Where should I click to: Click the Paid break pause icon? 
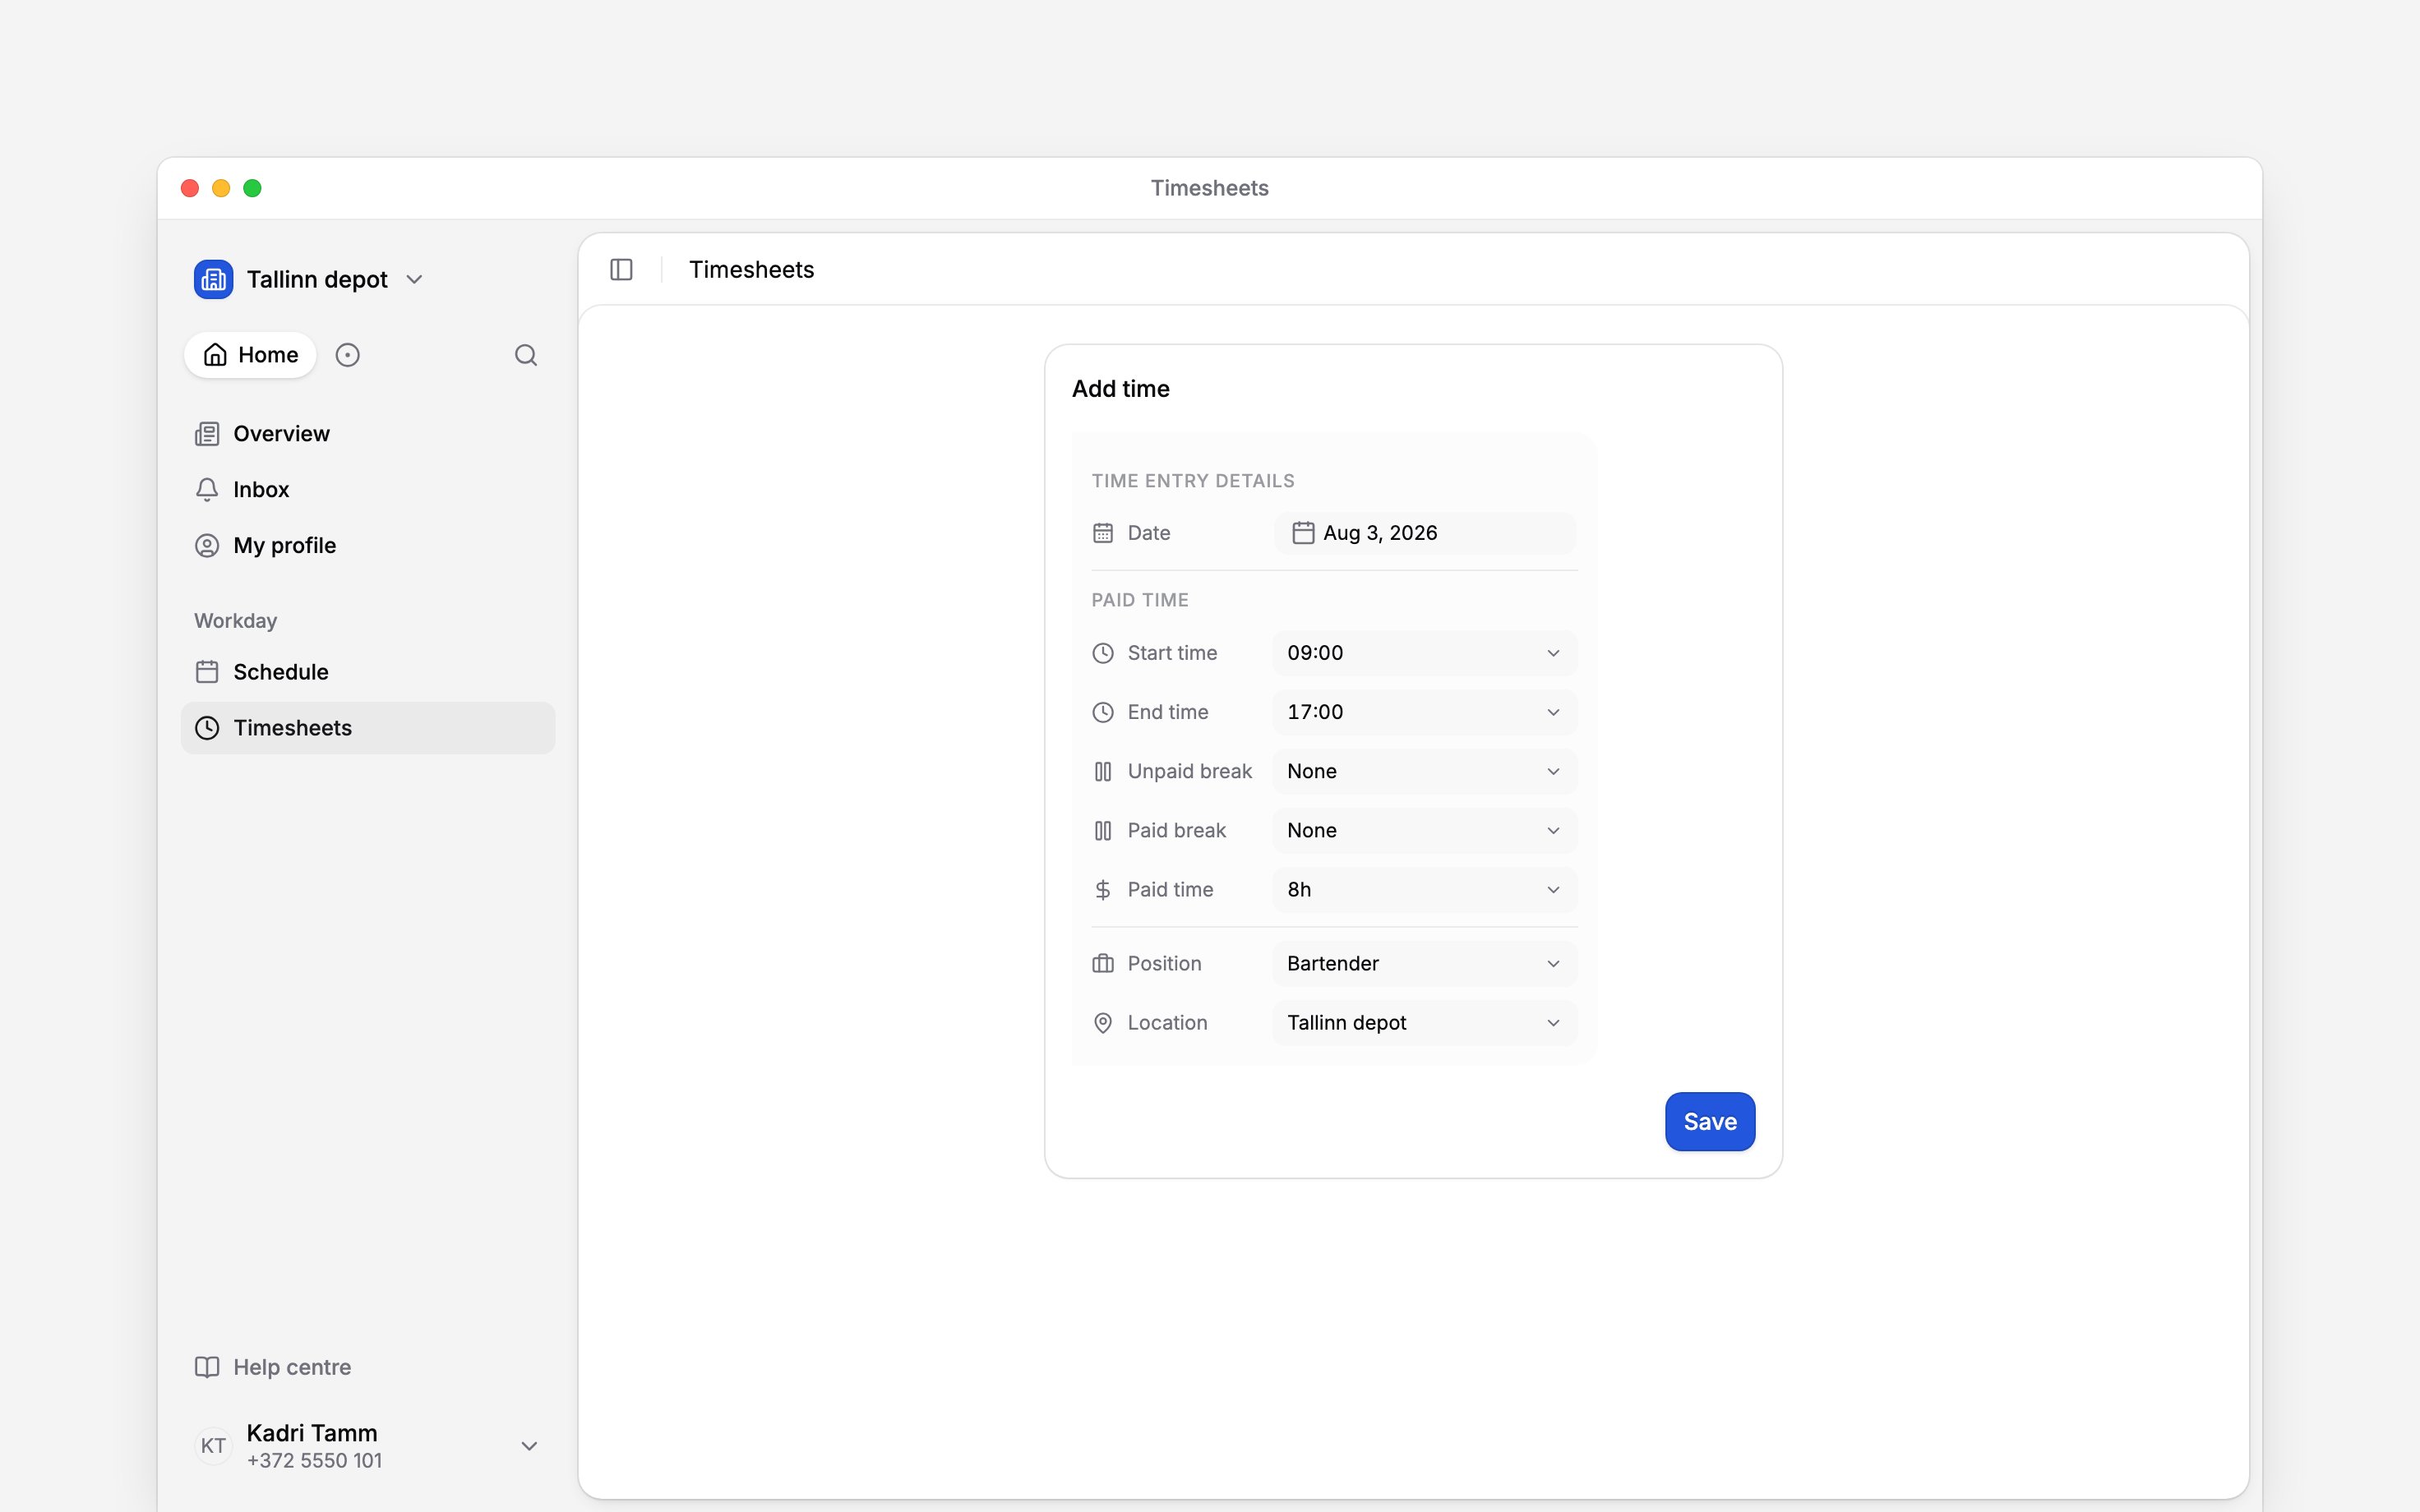pos(1103,830)
